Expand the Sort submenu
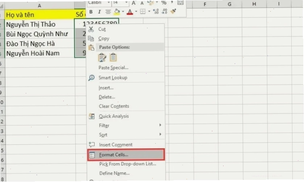This screenshot has height=182, width=304. 126,135
